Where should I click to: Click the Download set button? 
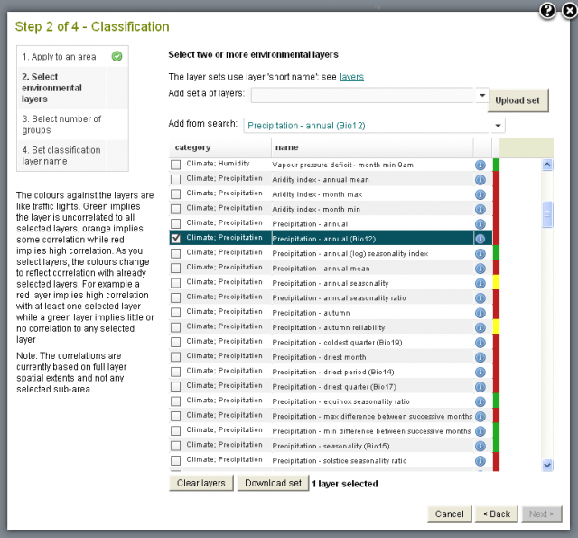[x=273, y=483]
